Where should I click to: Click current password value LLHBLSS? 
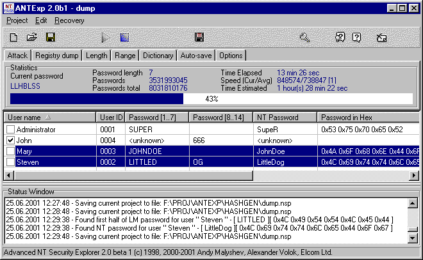(25, 86)
